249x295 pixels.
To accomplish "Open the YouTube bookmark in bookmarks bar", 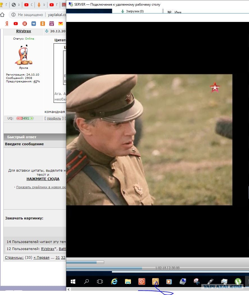I will (x=16, y=24).
